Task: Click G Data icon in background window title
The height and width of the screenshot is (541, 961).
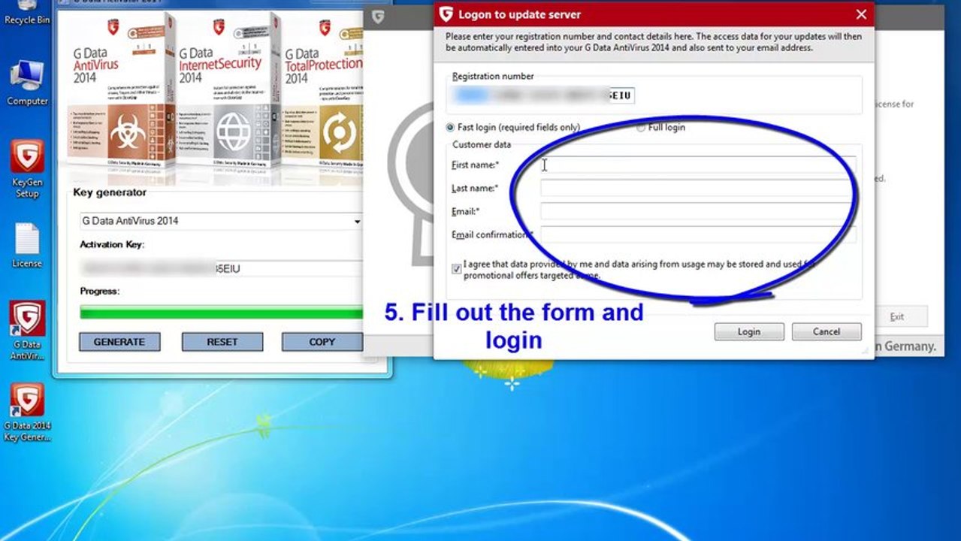Action: coord(378,17)
